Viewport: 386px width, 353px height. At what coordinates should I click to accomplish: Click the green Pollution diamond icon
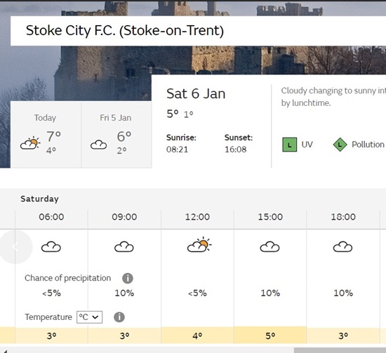tap(340, 145)
